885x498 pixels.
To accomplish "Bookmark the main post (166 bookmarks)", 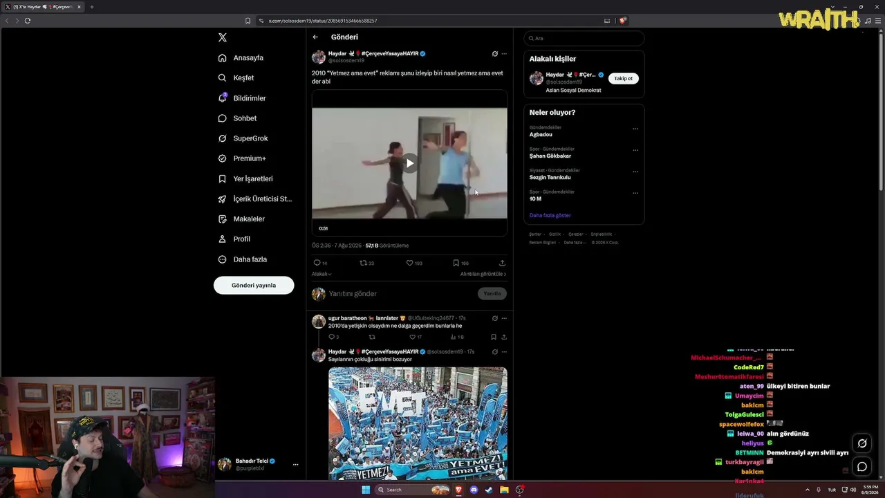I will pyautogui.click(x=460, y=263).
